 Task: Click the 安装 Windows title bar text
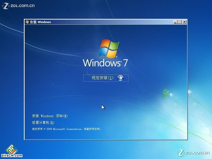(40, 22)
